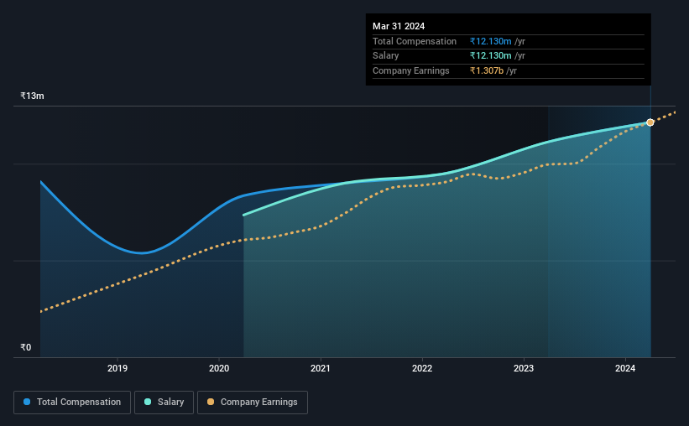
Task: Click the Mar 31 2024 tooltip date
Action: [x=399, y=26]
